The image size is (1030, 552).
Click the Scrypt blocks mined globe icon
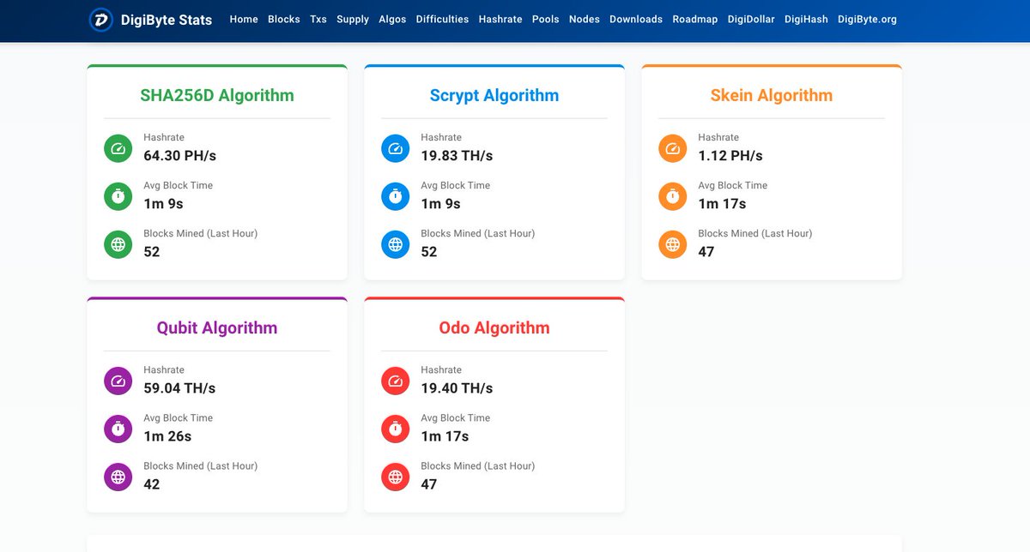tap(396, 244)
